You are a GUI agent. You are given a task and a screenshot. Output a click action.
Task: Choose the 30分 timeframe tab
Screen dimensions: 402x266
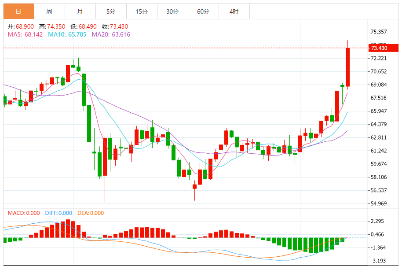[x=172, y=11]
